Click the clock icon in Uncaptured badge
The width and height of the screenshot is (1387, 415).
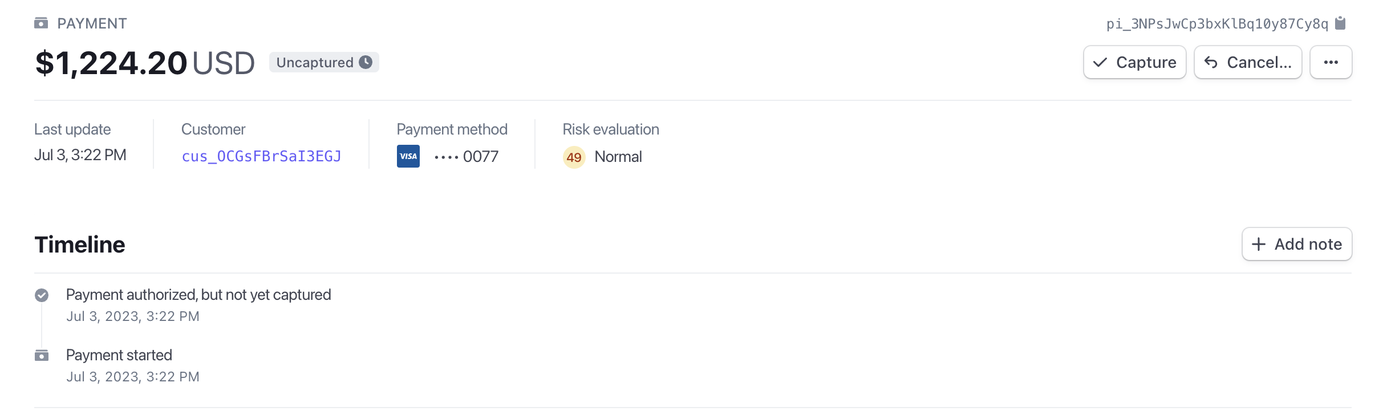click(366, 62)
